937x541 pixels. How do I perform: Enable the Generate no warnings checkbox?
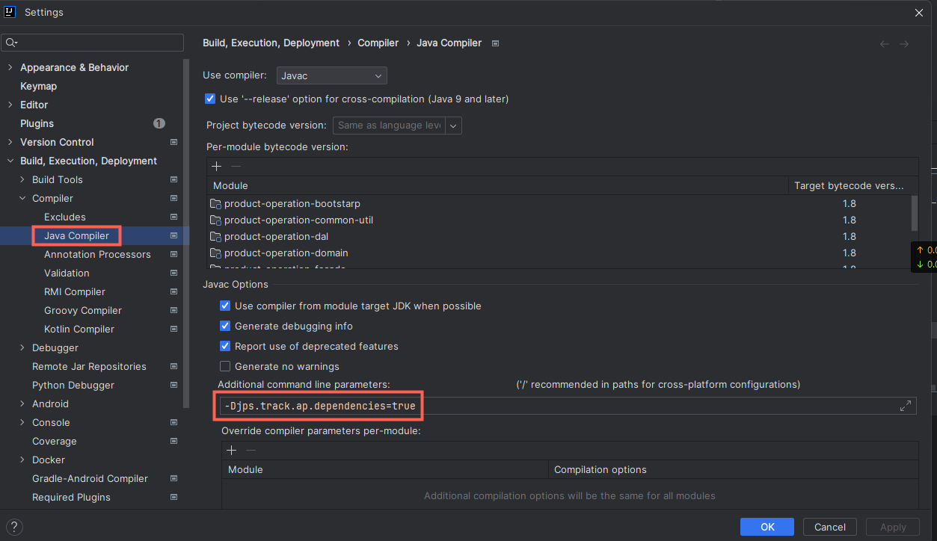point(225,366)
